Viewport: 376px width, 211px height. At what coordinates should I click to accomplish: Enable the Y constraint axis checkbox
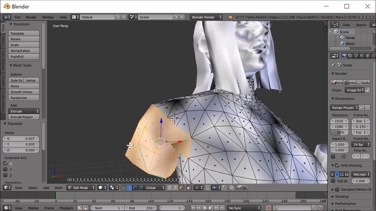(x=5, y=169)
